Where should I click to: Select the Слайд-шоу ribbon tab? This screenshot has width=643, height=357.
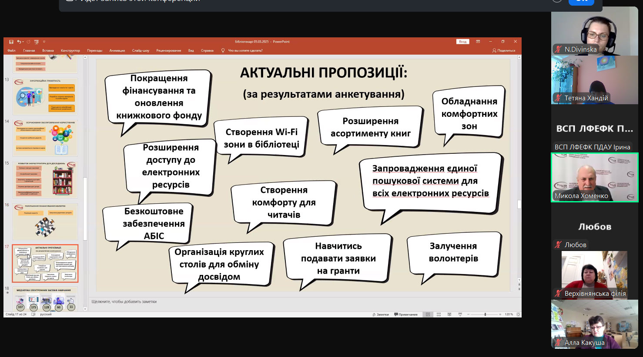pyautogui.click(x=141, y=50)
